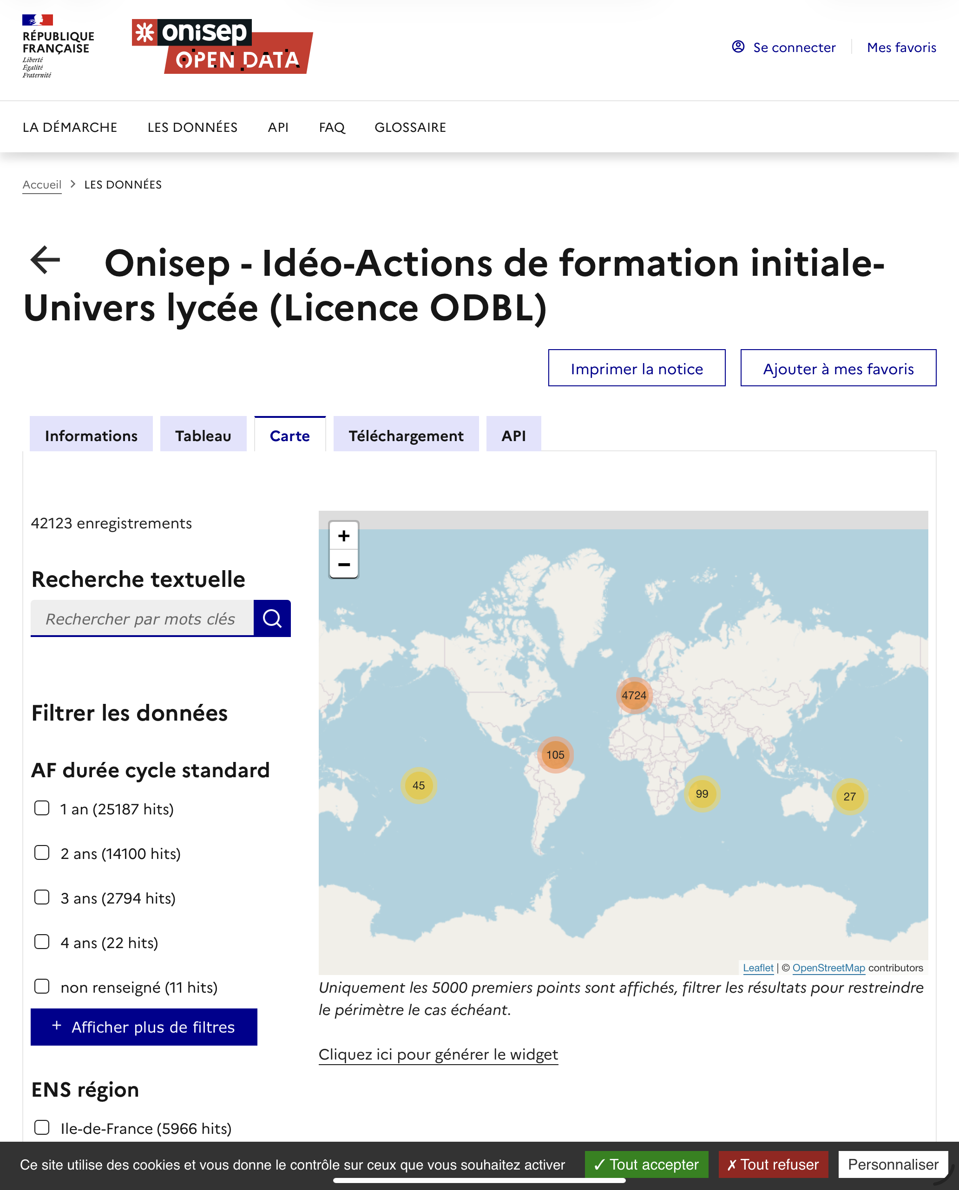
Task: Click the magnifier search button
Action: [x=272, y=618]
